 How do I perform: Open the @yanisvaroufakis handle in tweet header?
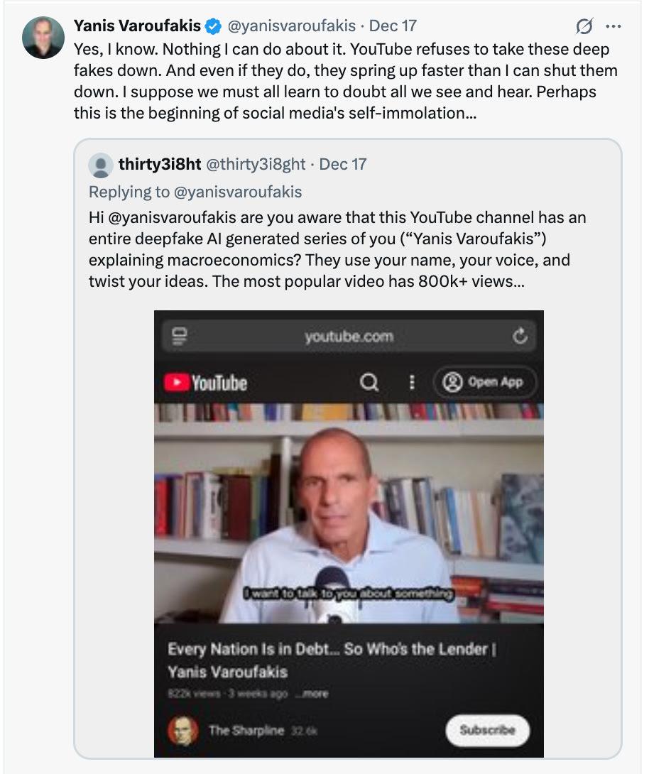pyautogui.click(x=291, y=26)
